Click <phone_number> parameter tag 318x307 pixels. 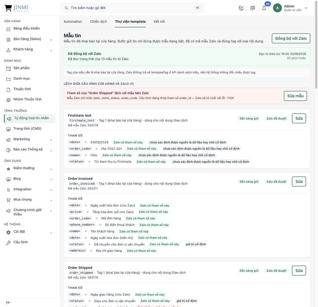coord(82,225)
